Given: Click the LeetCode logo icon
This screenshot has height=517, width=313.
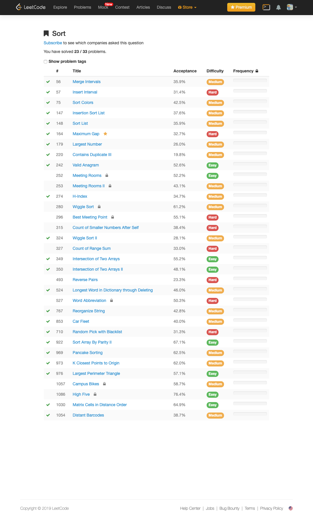Looking at the screenshot, I should coord(19,7).
